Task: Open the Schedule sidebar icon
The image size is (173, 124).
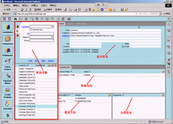Action: (x=7, y=104)
